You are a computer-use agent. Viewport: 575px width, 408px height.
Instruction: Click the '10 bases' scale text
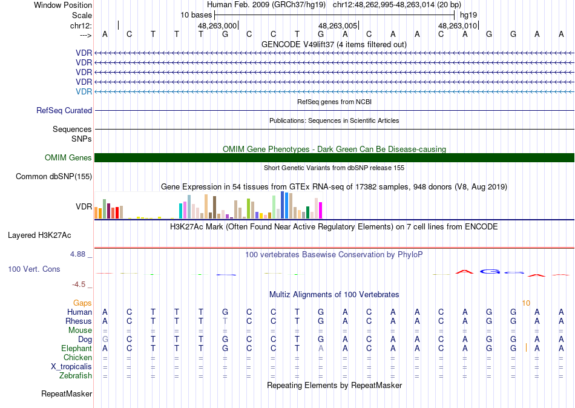point(196,15)
